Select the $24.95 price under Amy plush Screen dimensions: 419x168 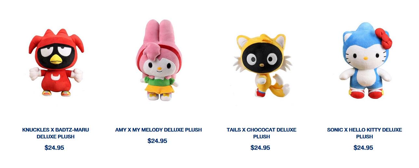coord(157,141)
